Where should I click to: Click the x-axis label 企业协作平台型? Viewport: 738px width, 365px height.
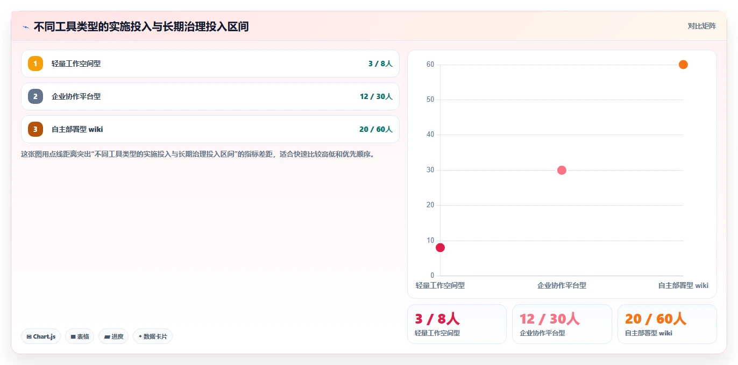click(562, 285)
